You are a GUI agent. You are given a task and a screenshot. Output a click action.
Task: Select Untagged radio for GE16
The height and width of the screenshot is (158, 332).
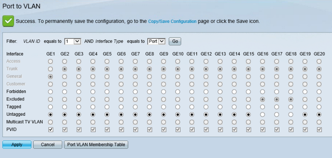pos(263,115)
